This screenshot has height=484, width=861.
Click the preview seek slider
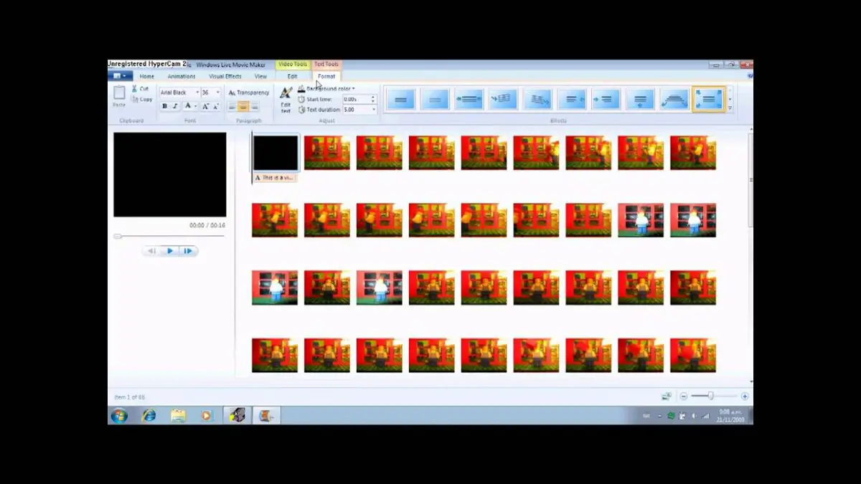[x=169, y=236]
